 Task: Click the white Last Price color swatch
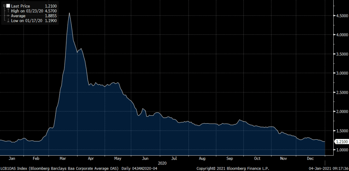pyautogui.click(x=8, y=6)
